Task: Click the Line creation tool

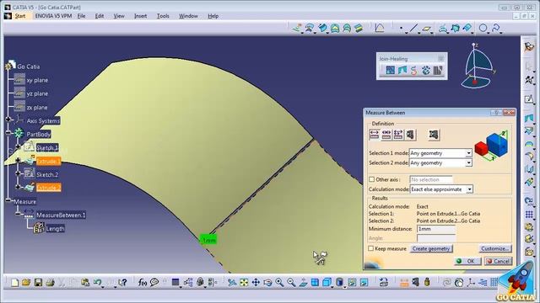Action: (414, 28)
